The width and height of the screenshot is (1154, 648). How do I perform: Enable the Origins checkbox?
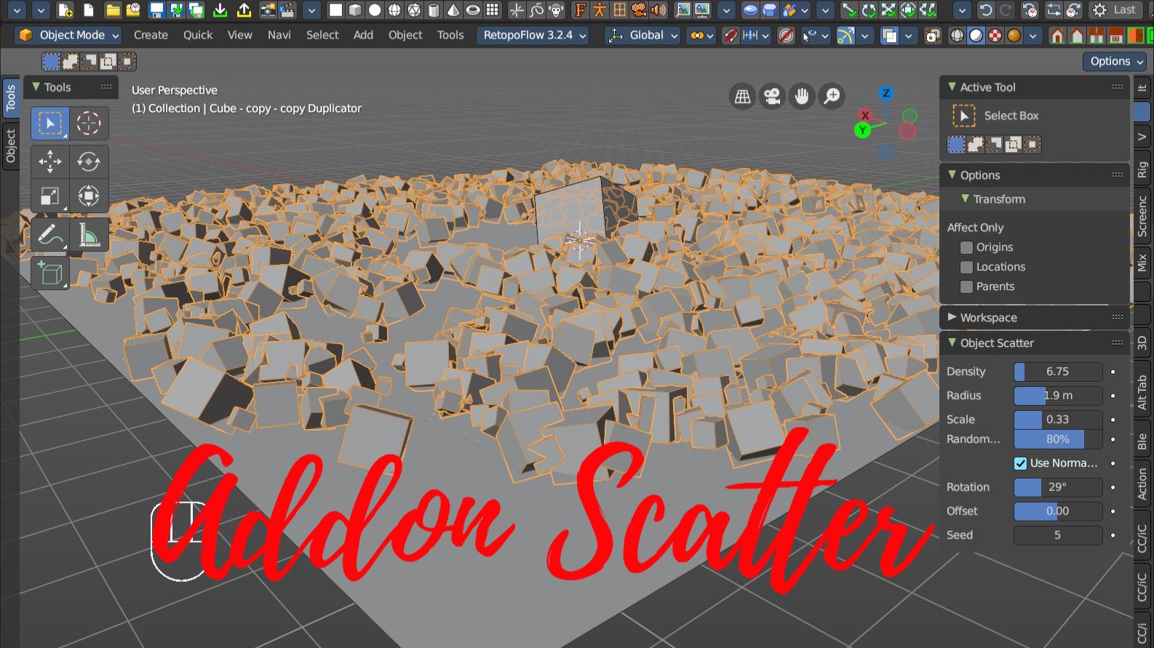coord(966,247)
